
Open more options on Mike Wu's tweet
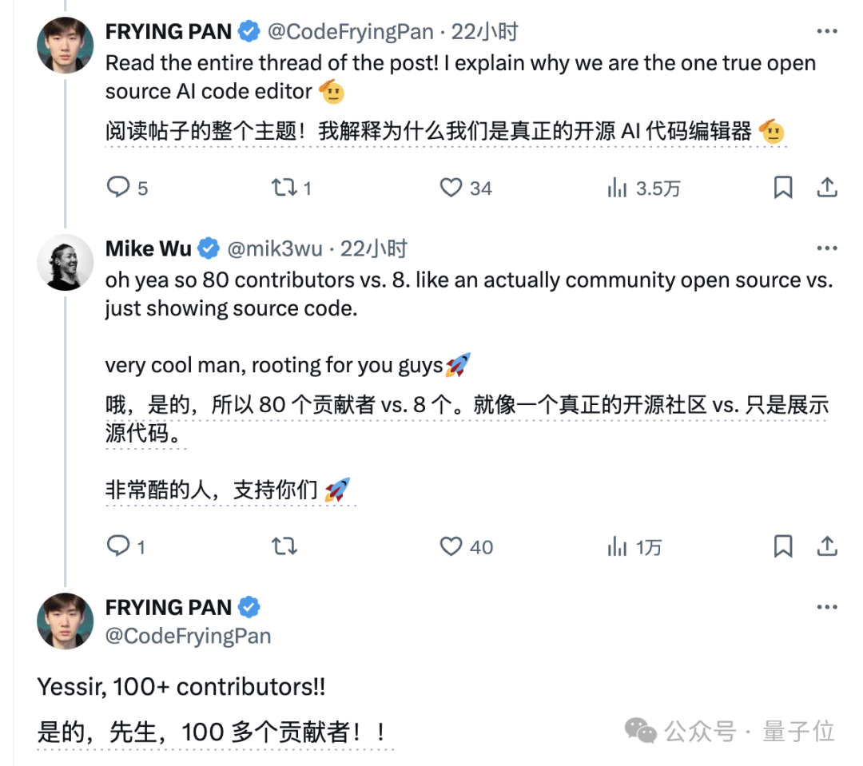point(827,248)
